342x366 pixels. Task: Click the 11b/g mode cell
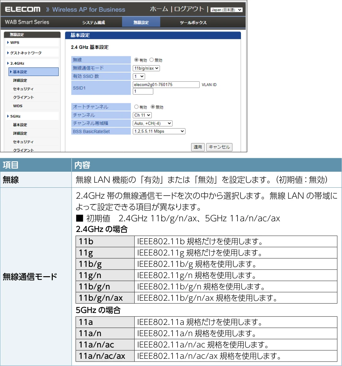[x=105, y=264]
